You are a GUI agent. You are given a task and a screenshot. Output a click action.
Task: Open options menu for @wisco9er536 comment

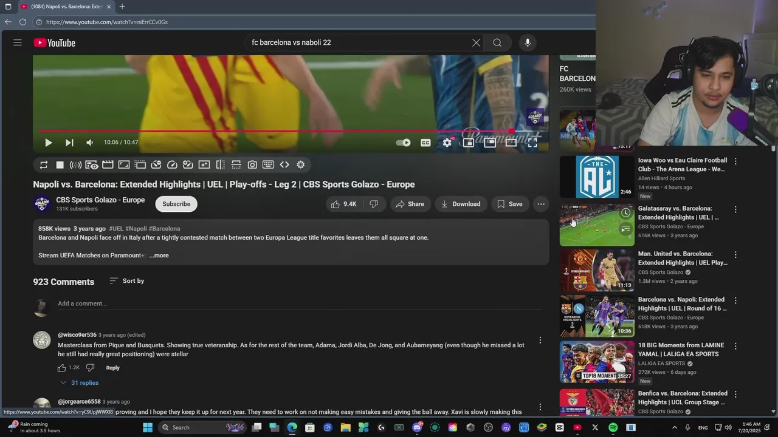(540, 340)
